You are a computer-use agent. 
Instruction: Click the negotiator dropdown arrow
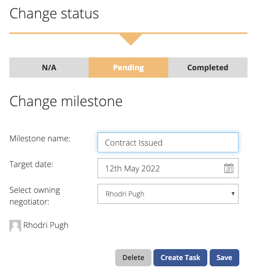233,194
